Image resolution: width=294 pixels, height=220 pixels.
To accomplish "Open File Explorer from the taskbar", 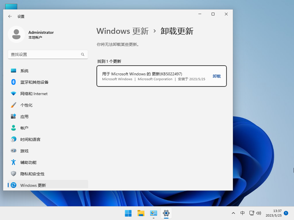I will tap(141, 213).
